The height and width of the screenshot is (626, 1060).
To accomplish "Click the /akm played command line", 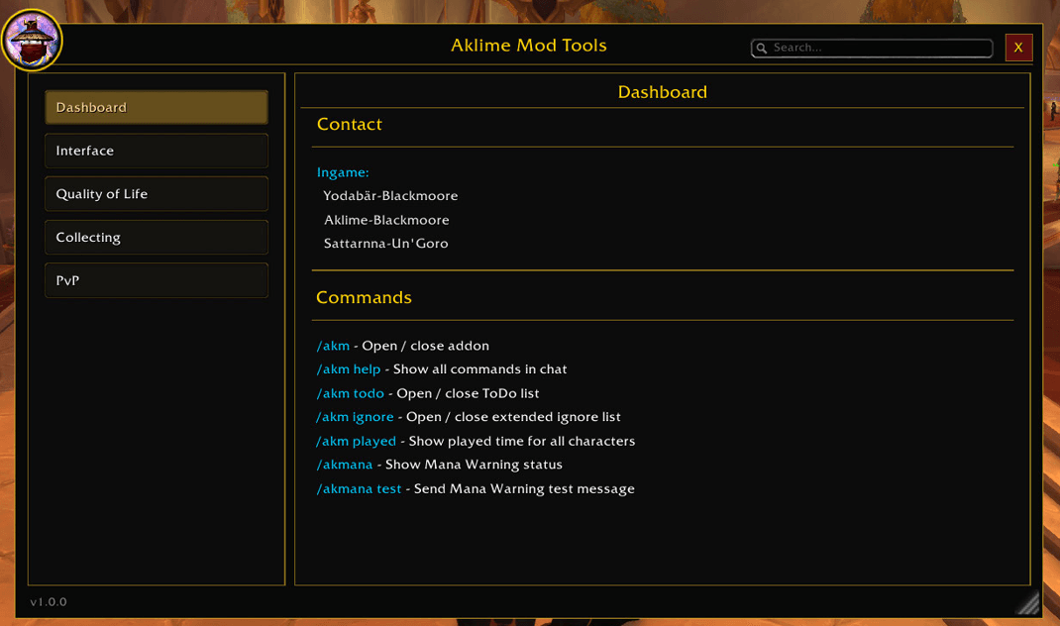I will point(476,442).
